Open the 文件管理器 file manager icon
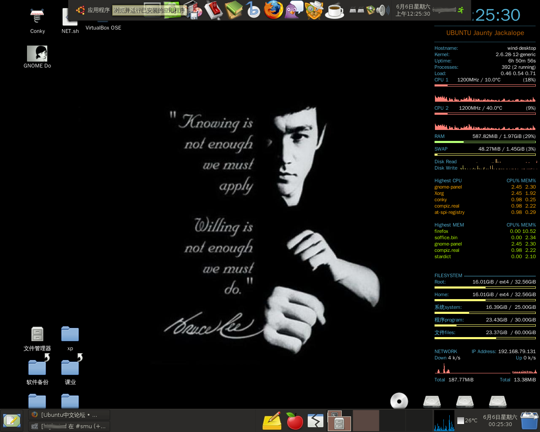 (x=37, y=339)
